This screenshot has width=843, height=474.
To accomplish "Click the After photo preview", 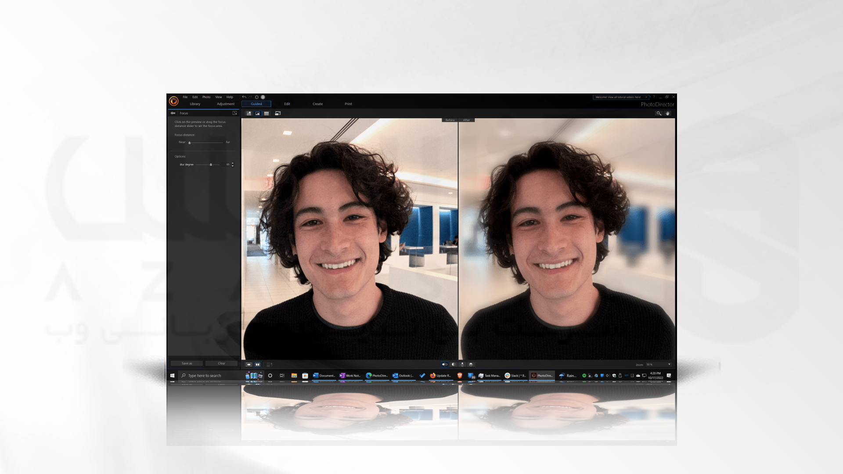I will coord(567,239).
